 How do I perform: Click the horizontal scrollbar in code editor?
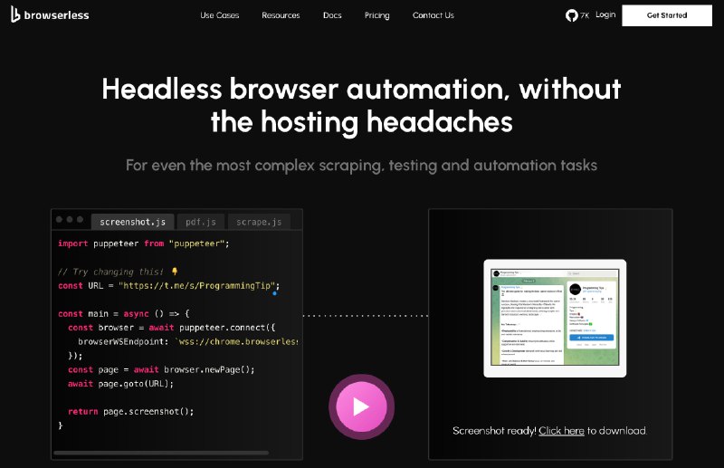click(161, 453)
